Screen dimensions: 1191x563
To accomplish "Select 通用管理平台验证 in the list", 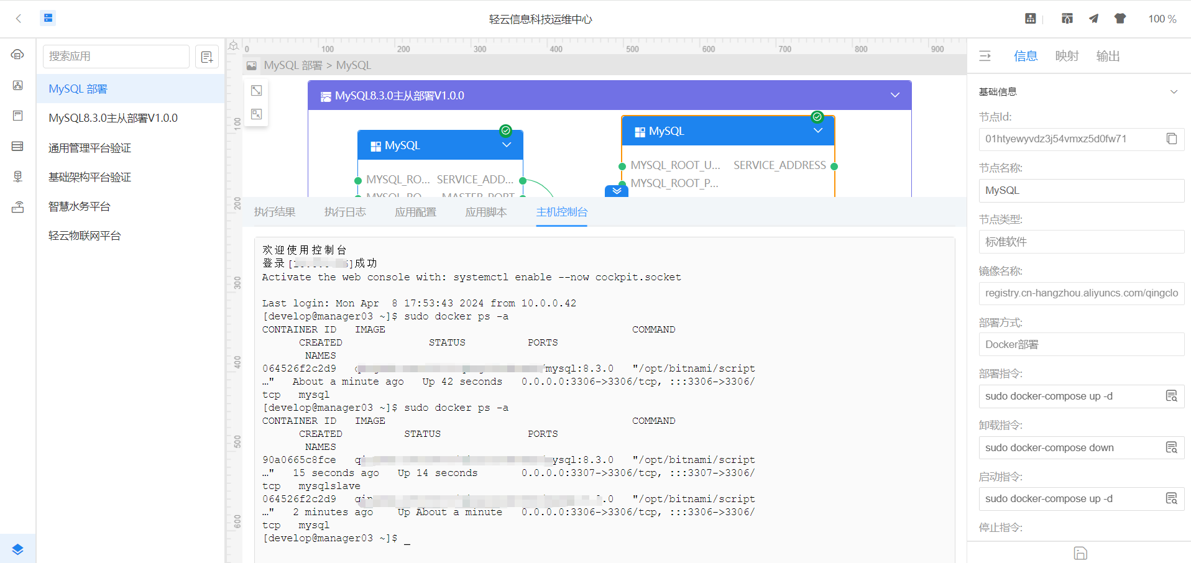I will 131,148.
